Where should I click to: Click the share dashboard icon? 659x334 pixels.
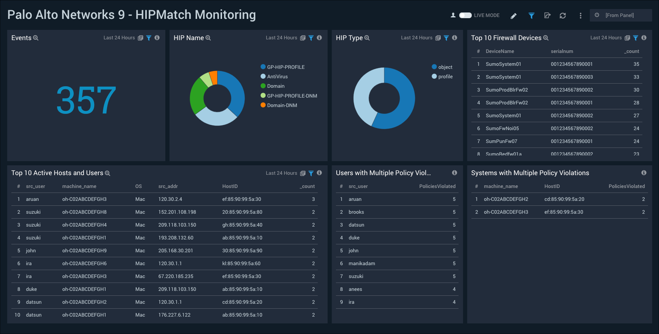click(547, 16)
